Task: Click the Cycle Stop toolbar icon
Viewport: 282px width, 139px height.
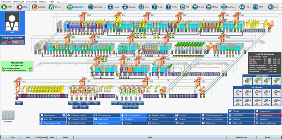Action: [x=34, y=7]
